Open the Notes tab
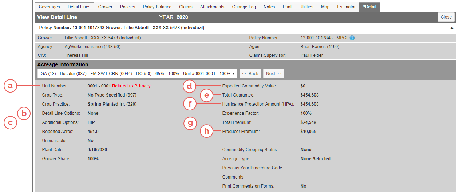This screenshot has height=192, width=459. (x=269, y=7)
